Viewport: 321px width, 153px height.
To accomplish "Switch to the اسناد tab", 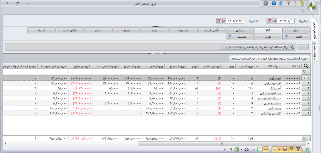I will pyautogui.click(x=42, y=30).
